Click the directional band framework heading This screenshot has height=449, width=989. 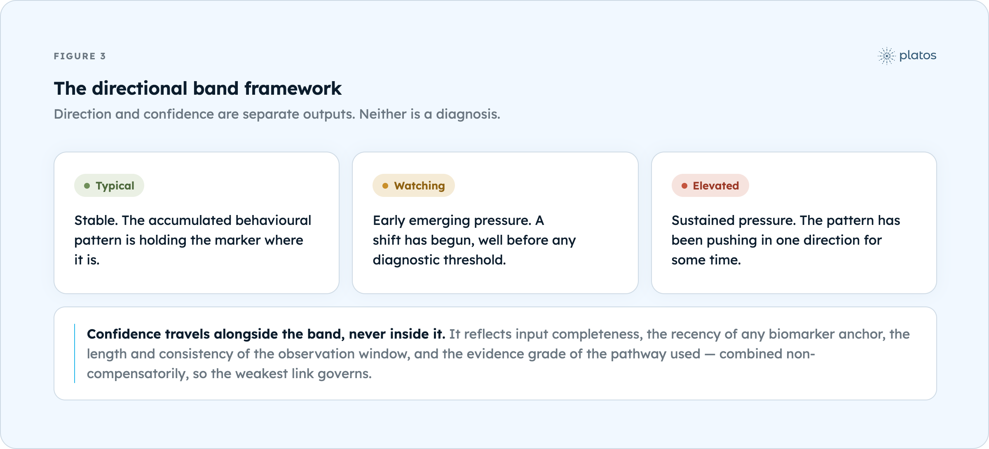(x=198, y=89)
